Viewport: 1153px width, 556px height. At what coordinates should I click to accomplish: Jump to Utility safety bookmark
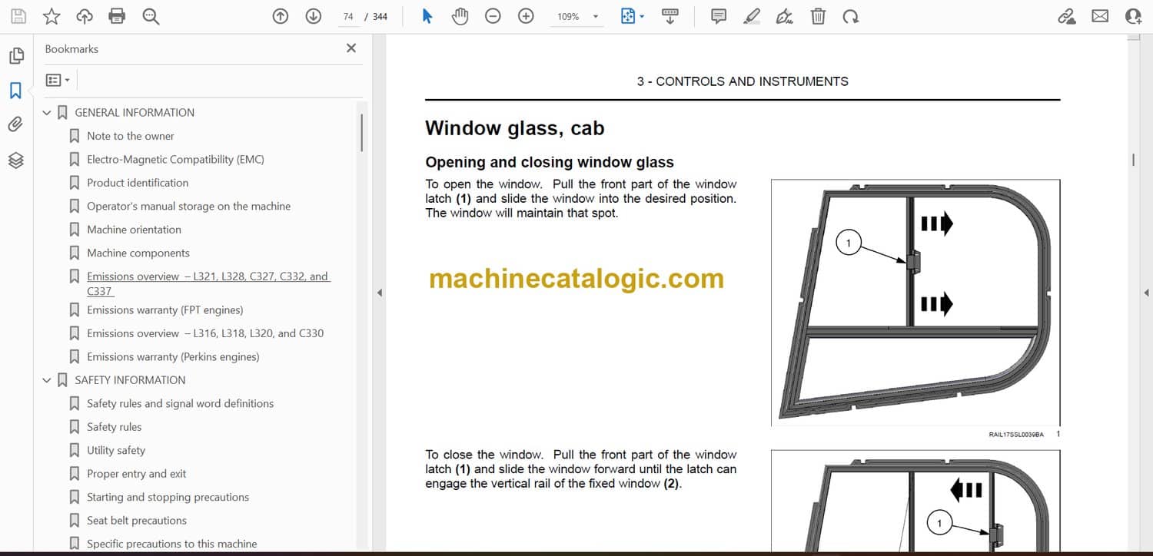(x=116, y=450)
